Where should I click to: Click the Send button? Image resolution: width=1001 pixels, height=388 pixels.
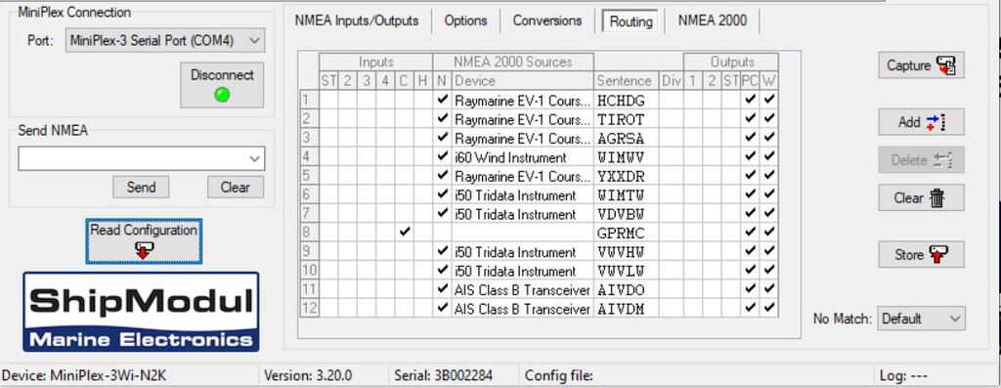141,187
